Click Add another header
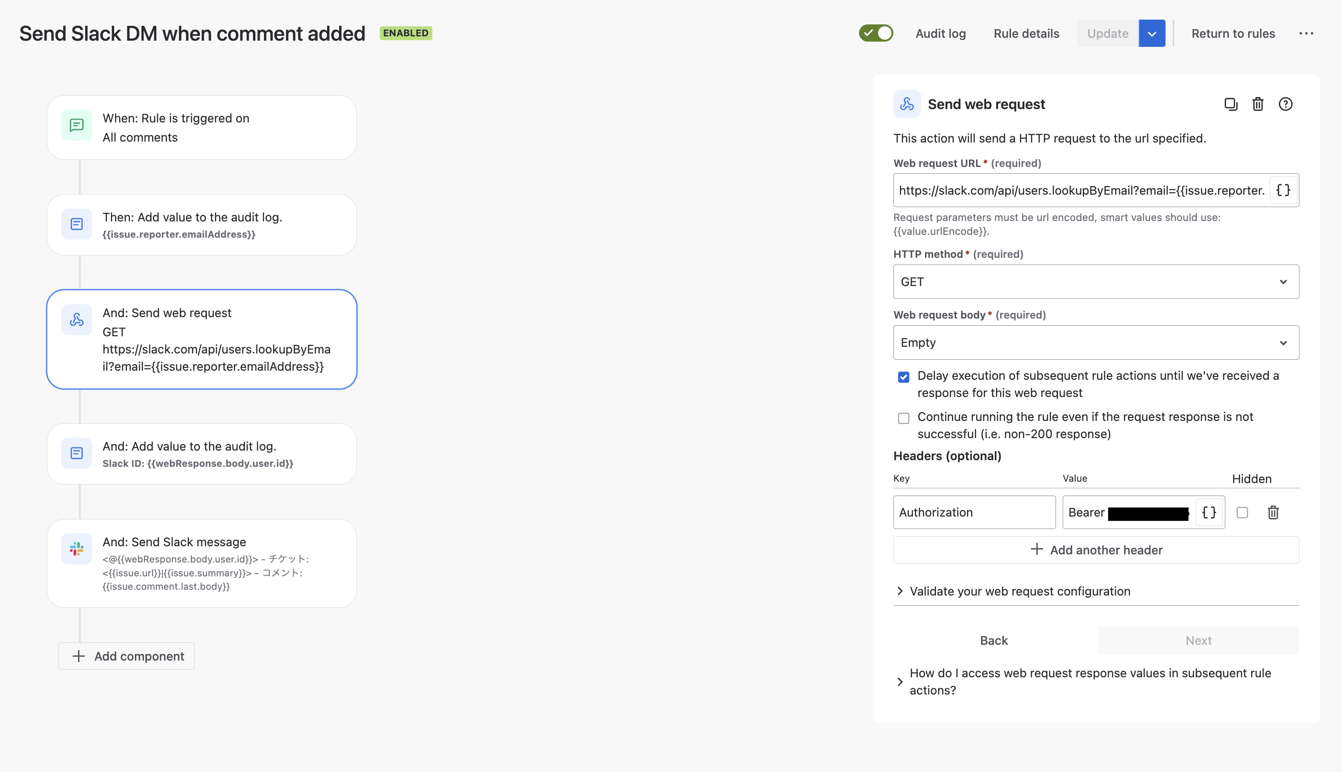 [x=1095, y=550]
